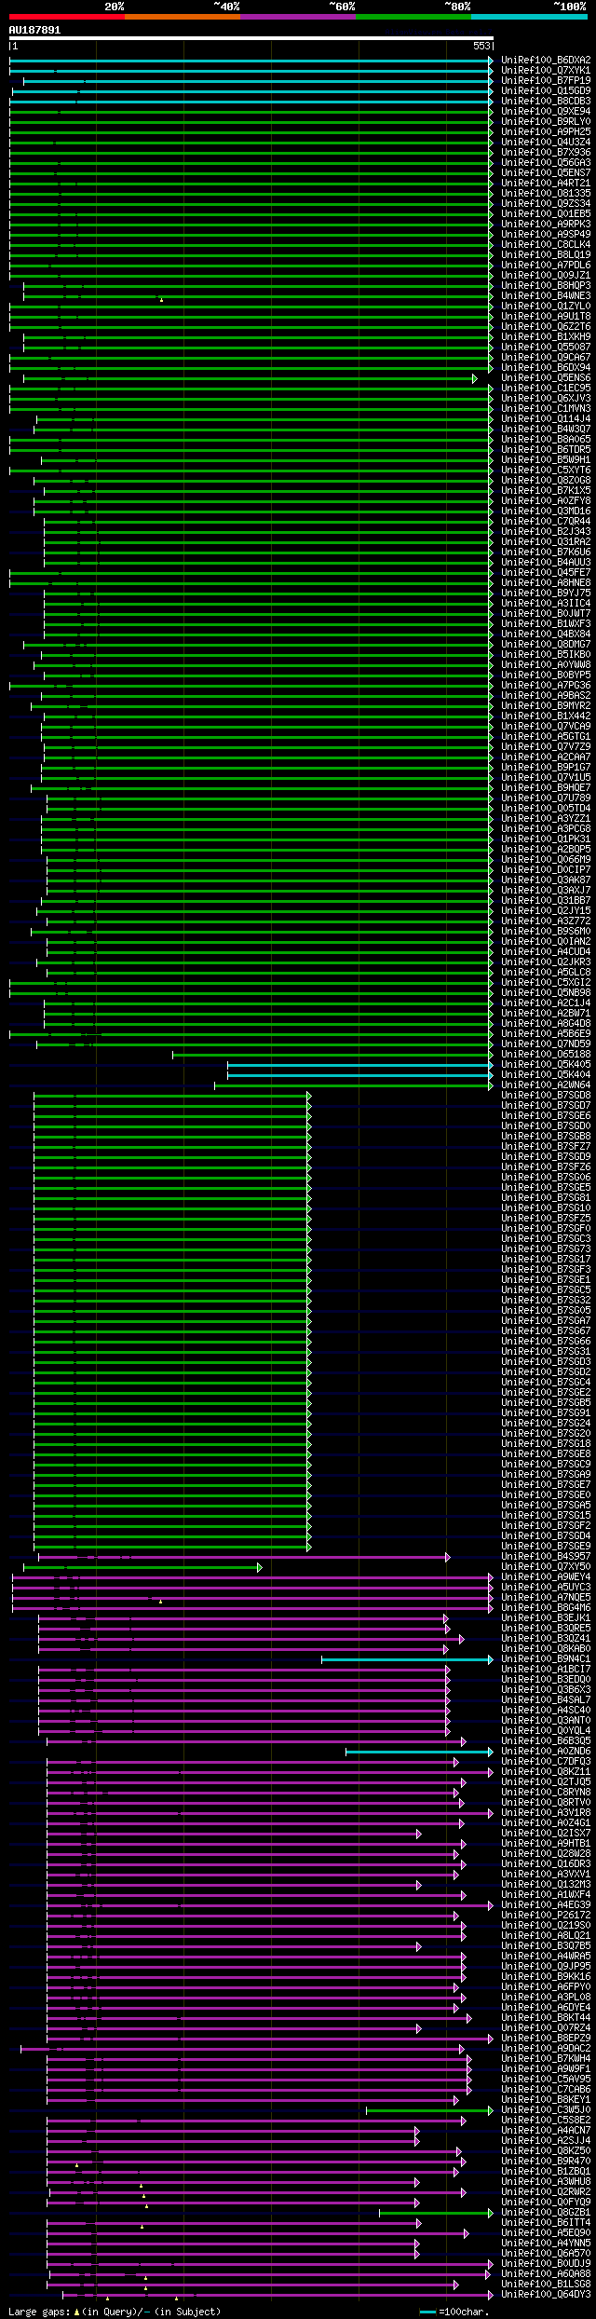596x2319 pixels.
Task: Click the cyan alignment bar for UniRef100_Q5K405
Action: [359, 1065]
